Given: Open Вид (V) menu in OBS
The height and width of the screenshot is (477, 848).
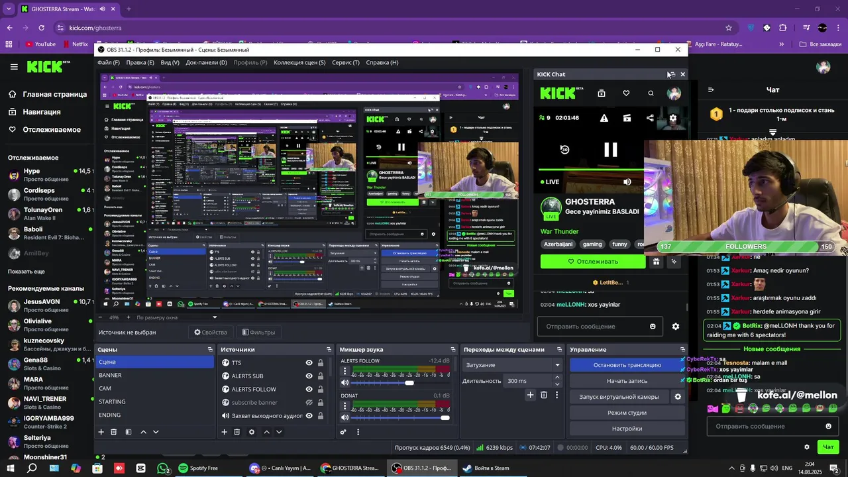Looking at the screenshot, I should [x=170, y=62].
